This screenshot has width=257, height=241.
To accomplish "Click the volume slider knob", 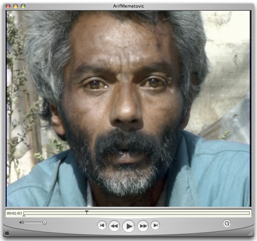I will click(44, 223).
